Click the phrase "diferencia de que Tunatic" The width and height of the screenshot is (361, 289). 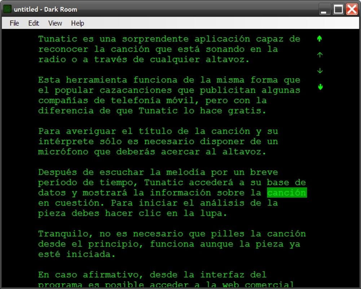tap(108, 111)
